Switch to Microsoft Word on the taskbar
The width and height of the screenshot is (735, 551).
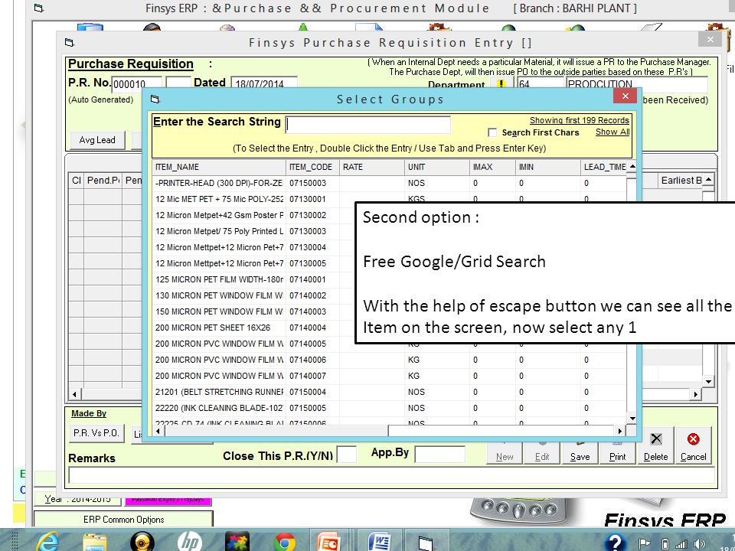379,541
